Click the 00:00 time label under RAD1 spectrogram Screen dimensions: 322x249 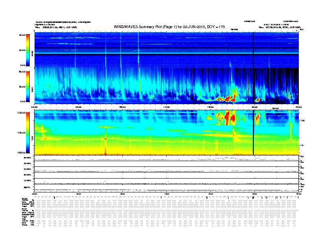click(34, 107)
